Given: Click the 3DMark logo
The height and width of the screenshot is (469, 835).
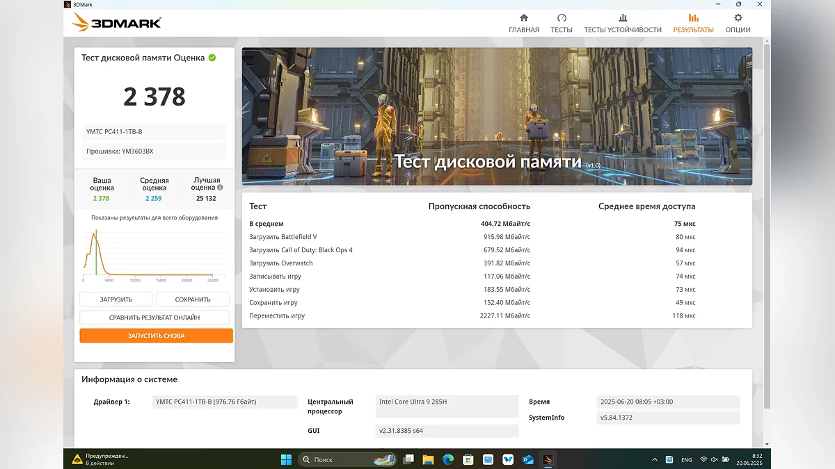Looking at the screenshot, I should (x=116, y=22).
